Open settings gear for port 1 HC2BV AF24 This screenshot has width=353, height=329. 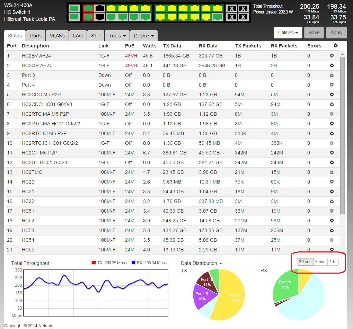pos(332,55)
